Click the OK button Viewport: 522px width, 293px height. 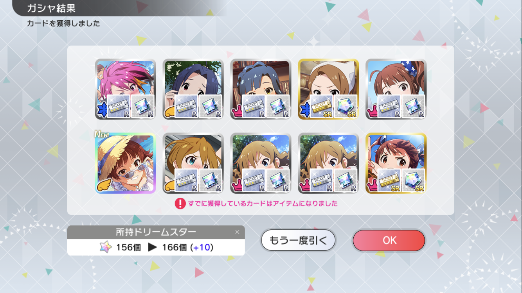click(x=389, y=240)
